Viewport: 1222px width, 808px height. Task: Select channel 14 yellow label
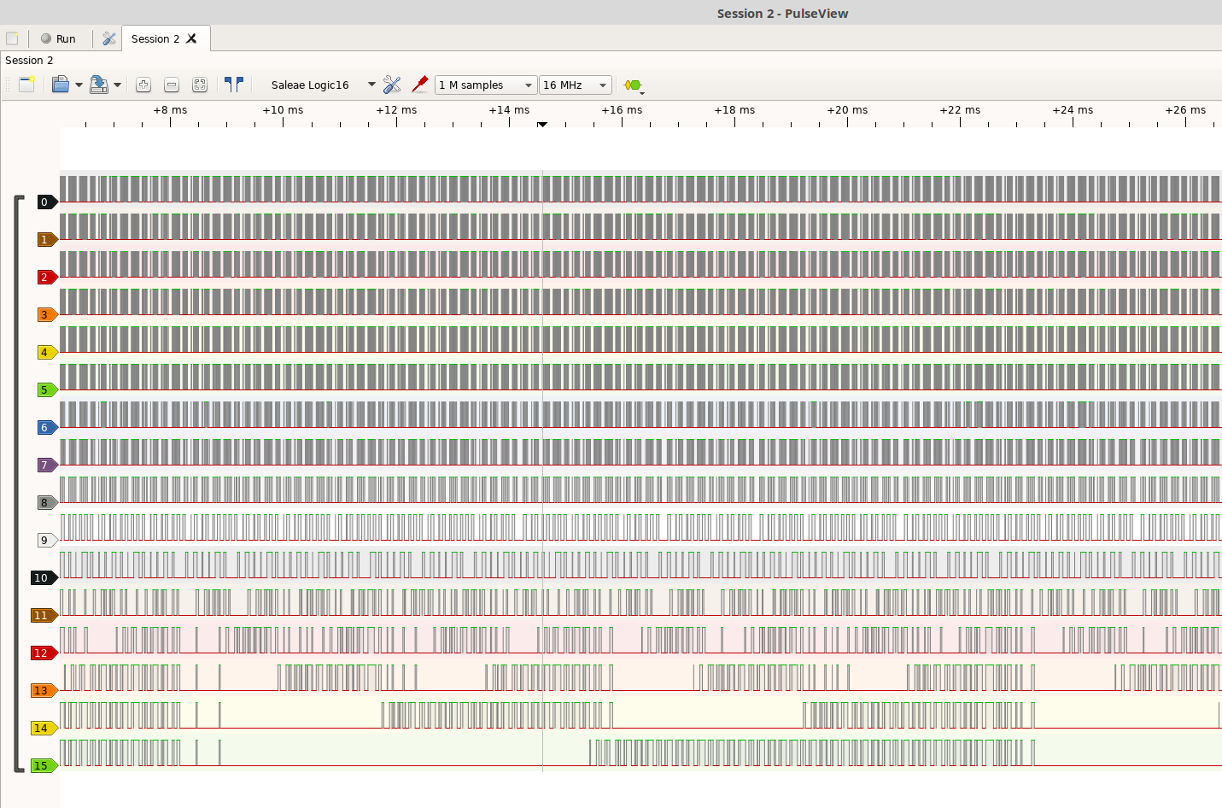coord(44,729)
